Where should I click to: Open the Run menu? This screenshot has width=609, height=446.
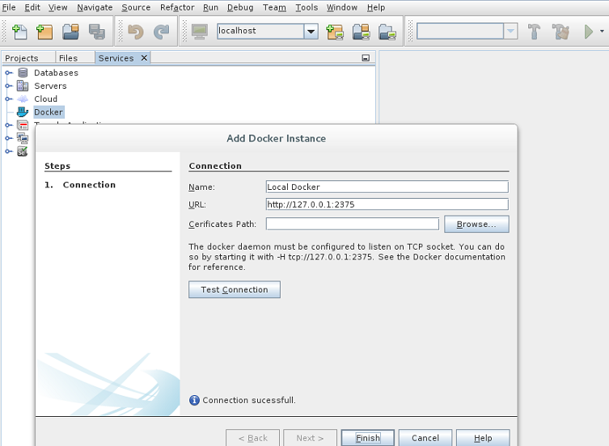point(210,7)
